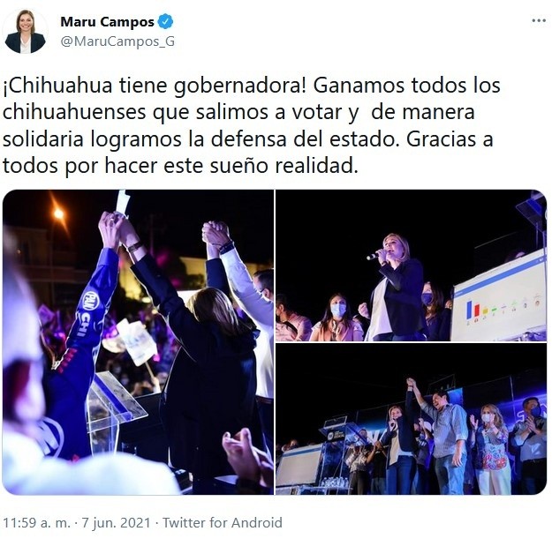Viewport: 552px width, 546px height.
Task: Open the bottom-right stage celebration photo
Action: point(411,419)
